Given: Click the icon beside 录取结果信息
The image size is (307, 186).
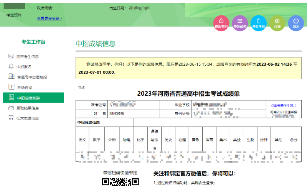Looking at the screenshot, I should pyautogui.click(x=11, y=108).
